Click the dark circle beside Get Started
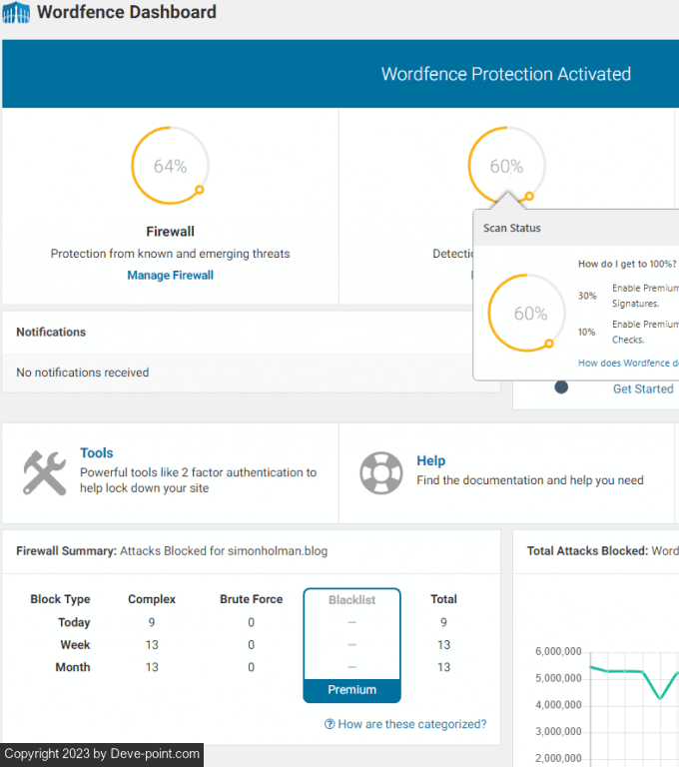 561,387
